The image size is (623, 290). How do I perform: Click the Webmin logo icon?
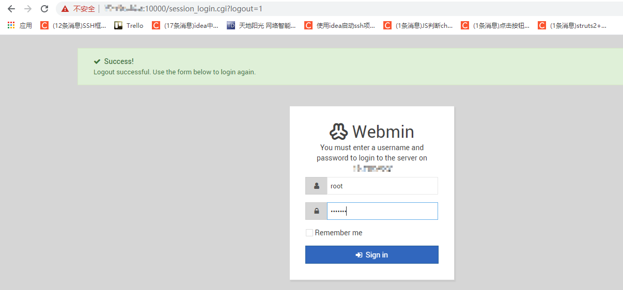[339, 132]
